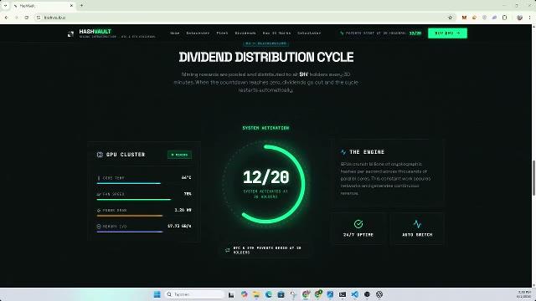This screenshot has width=536, height=301.
Task: Open the Calculator nav link
Action: (309, 33)
